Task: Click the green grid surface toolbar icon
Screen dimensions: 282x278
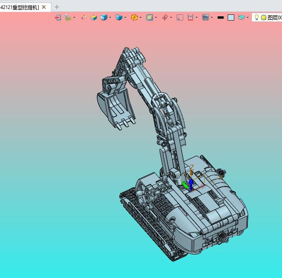Action: point(68,18)
